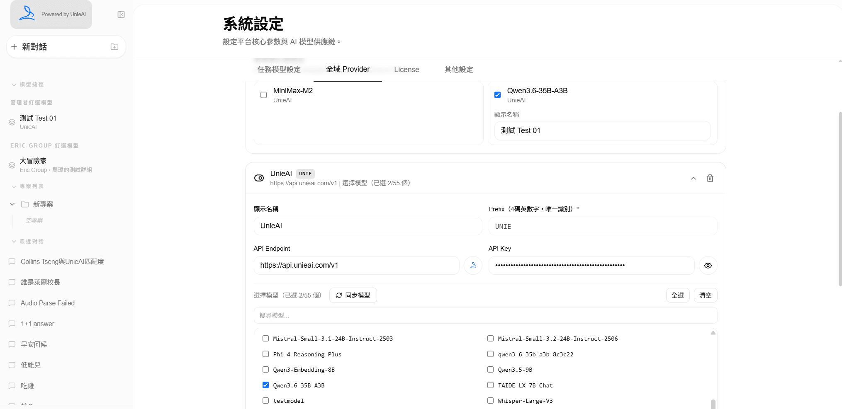Check the Qwen3-Embedding-8B model
842x409 pixels.
point(265,370)
